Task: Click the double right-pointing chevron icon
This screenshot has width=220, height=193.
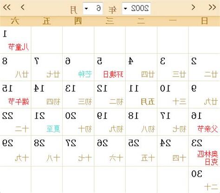Action: 212,7
